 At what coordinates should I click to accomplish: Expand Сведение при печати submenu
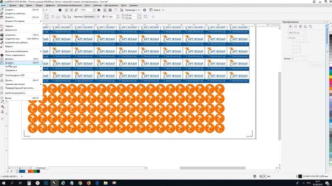click(x=21, y=84)
